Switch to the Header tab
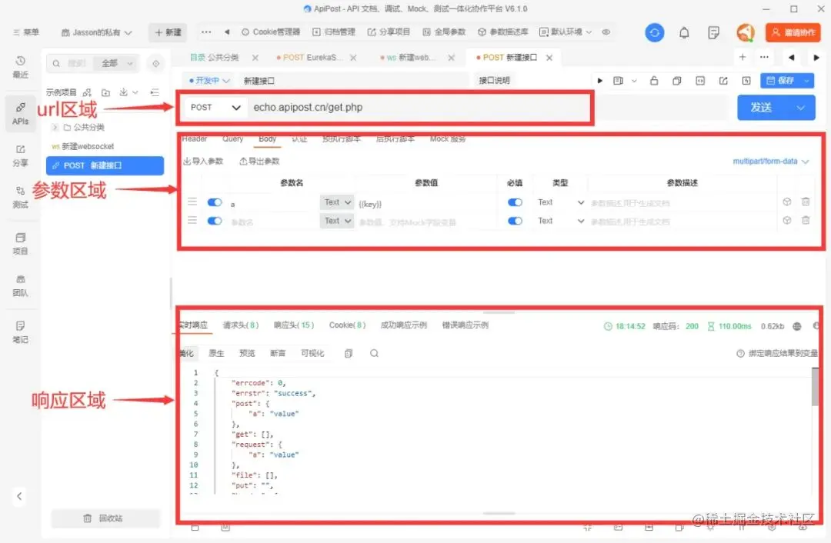Viewport: 831px width, 543px height. pos(195,138)
